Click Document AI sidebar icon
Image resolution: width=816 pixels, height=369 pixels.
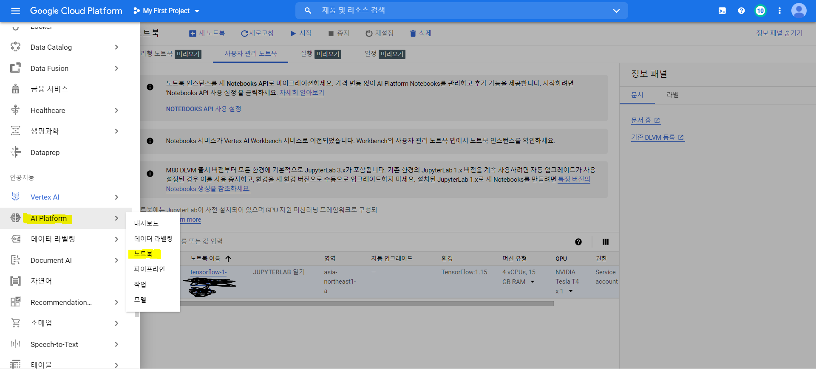point(16,260)
